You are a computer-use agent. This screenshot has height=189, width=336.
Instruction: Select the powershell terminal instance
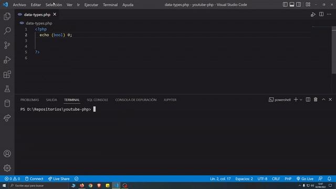point(280,100)
